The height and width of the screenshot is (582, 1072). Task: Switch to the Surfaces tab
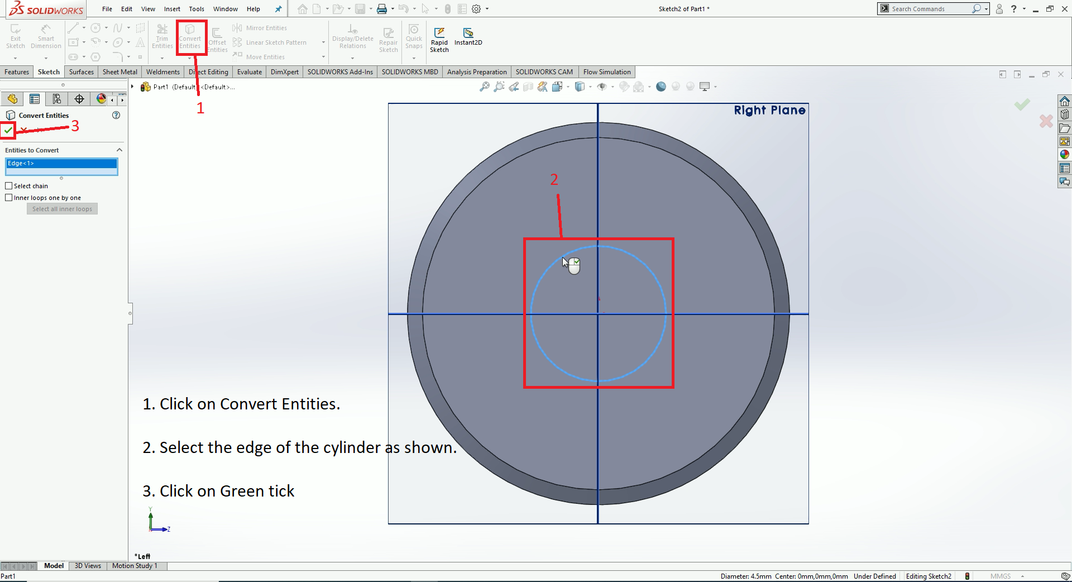coord(82,72)
